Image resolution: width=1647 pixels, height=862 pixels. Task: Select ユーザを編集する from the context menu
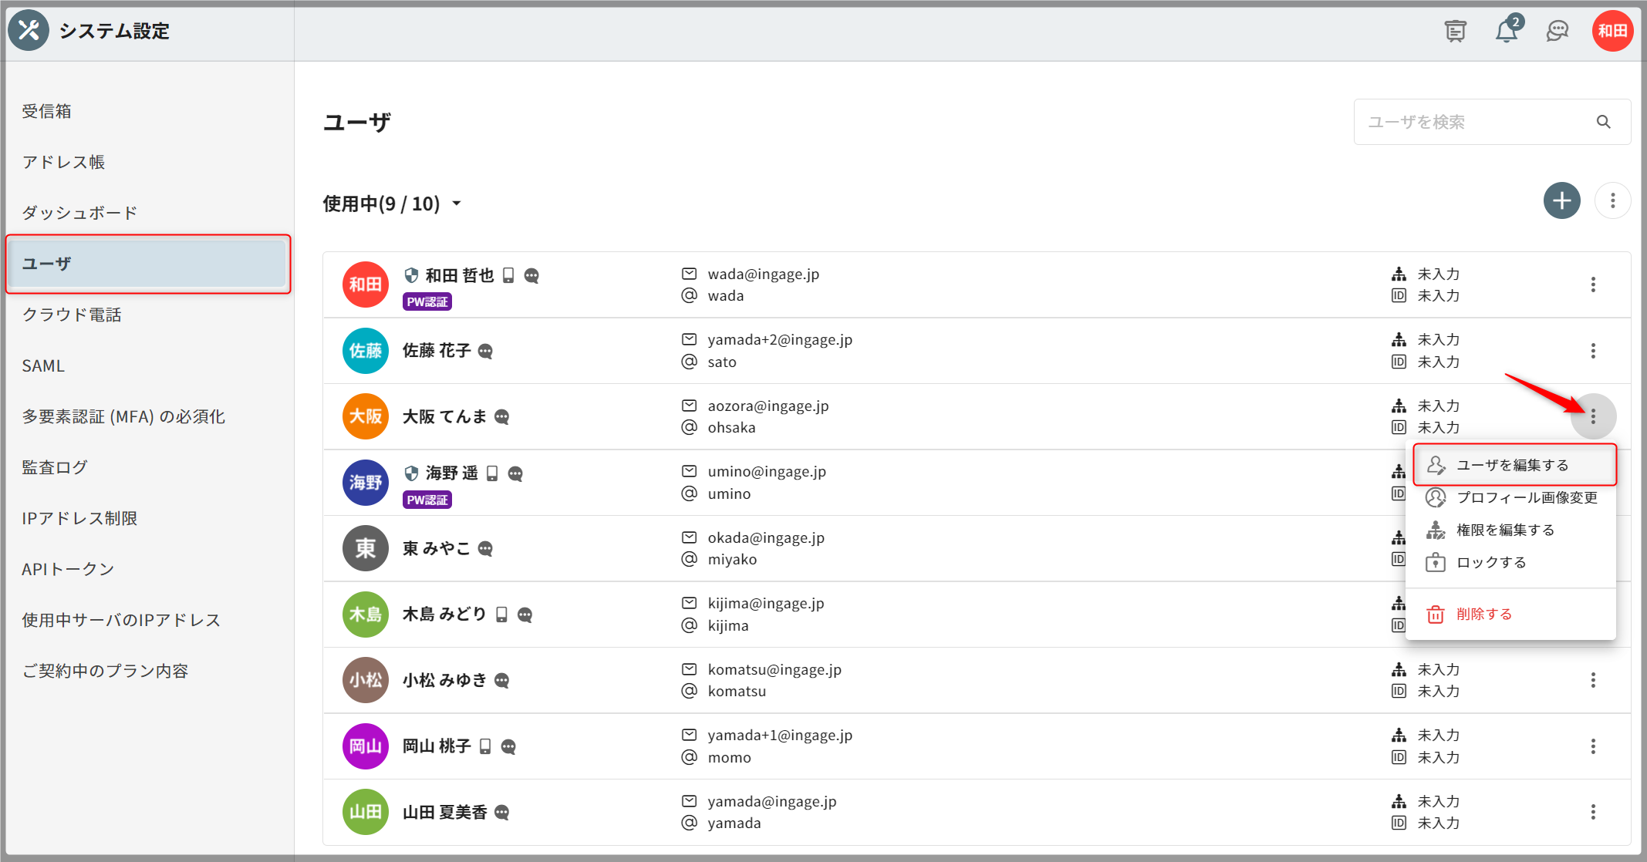(1512, 465)
